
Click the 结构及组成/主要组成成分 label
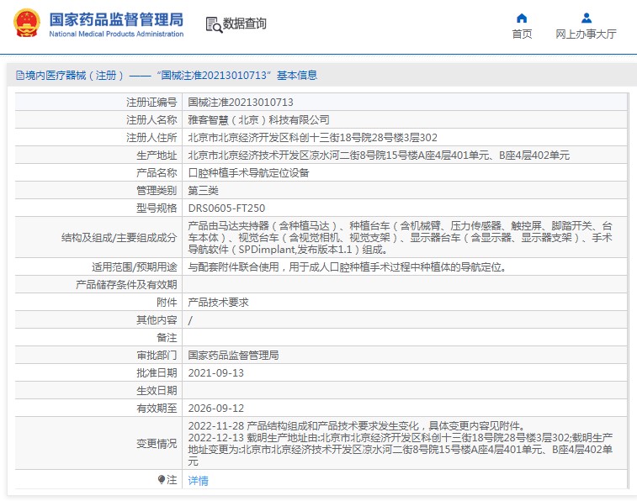(x=119, y=238)
